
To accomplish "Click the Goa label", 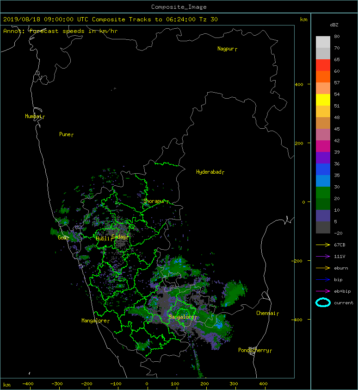I will pyautogui.click(x=62, y=238).
